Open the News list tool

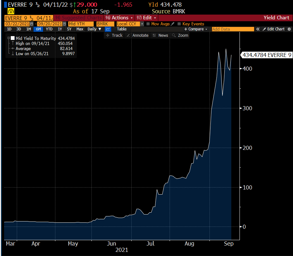pos(160,35)
